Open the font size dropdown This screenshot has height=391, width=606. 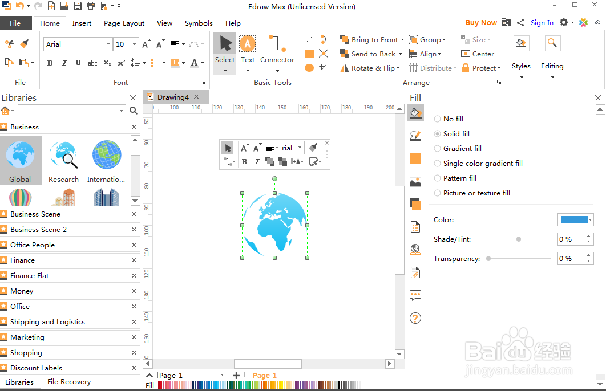(134, 44)
